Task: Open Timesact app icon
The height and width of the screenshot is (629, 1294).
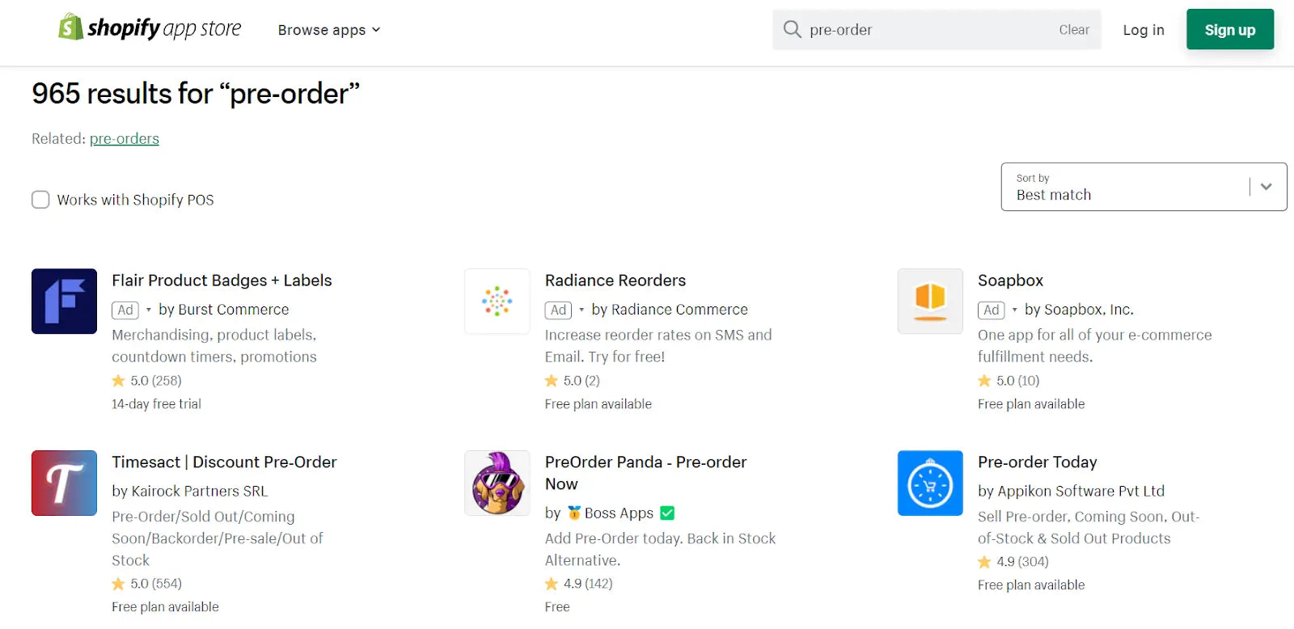Action: [x=64, y=483]
